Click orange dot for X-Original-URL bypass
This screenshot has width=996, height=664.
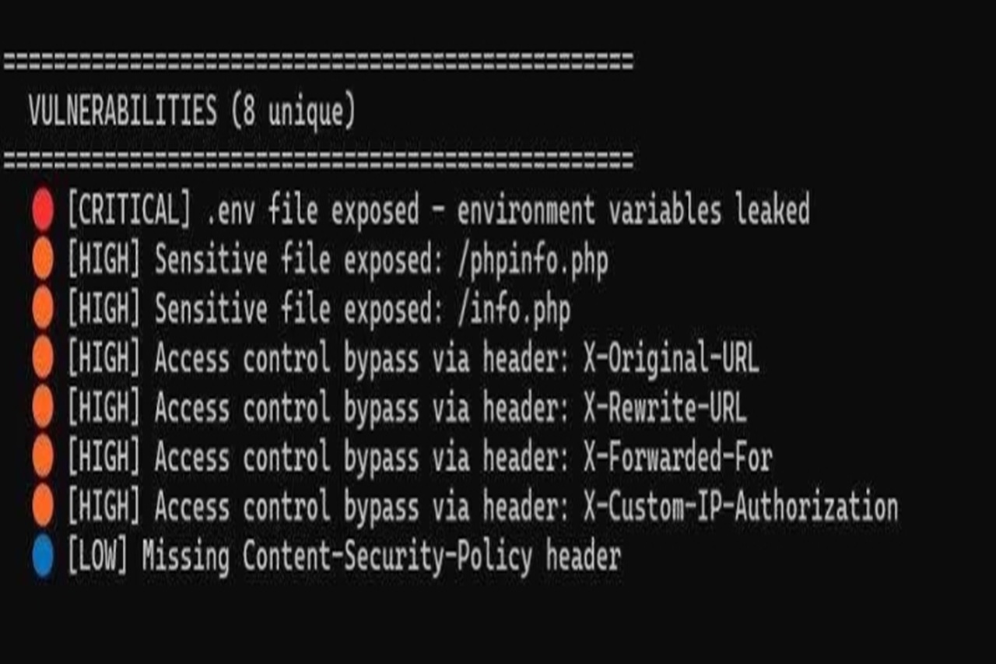(43, 359)
